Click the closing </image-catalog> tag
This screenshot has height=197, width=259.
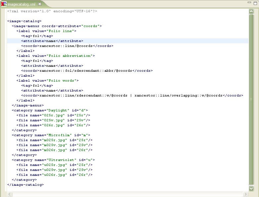tap(26, 185)
